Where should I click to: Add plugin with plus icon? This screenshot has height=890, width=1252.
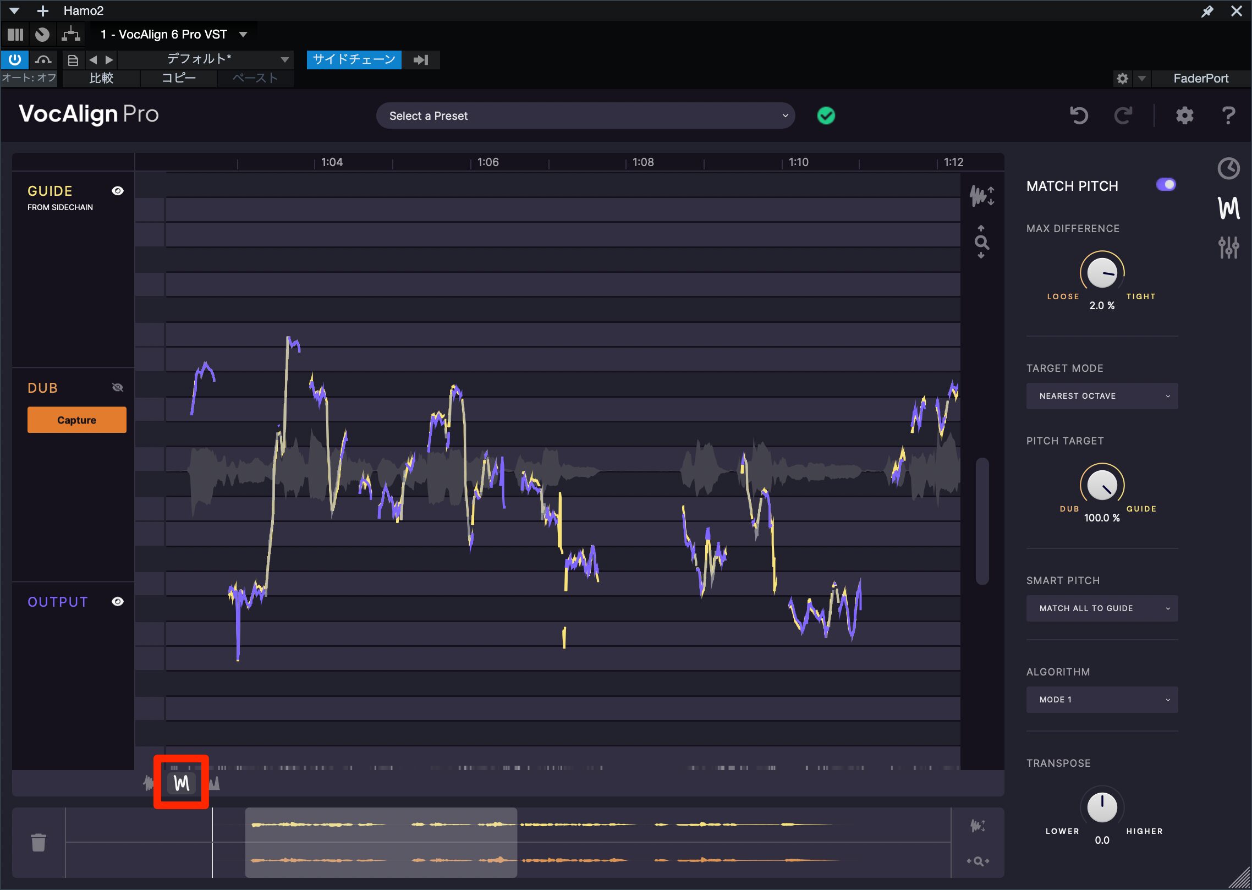pyautogui.click(x=43, y=11)
